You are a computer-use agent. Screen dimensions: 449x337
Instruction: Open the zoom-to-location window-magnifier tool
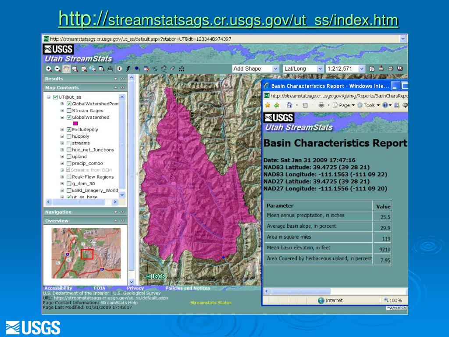(x=101, y=69)
